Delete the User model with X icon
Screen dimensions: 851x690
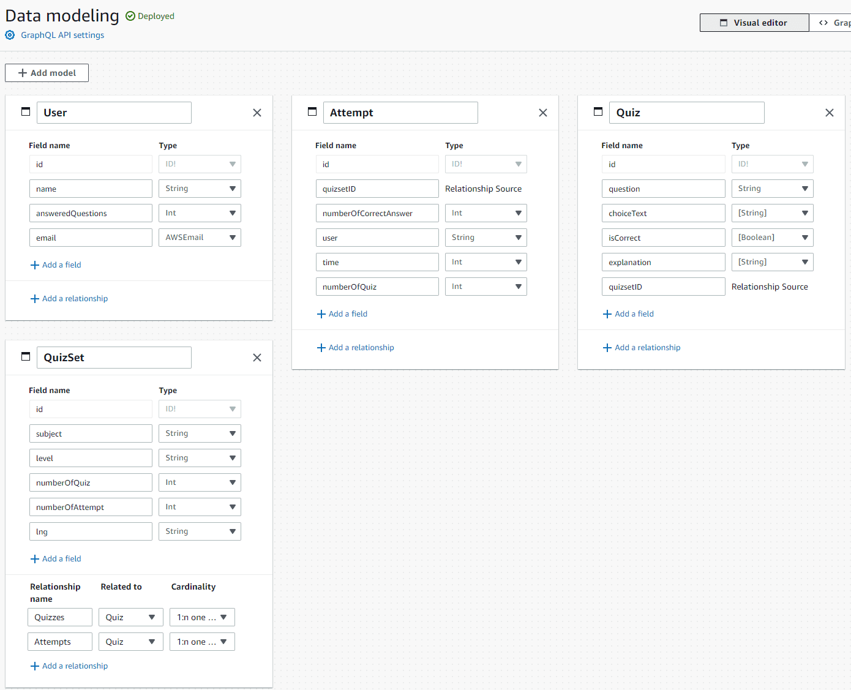(257, 113)
